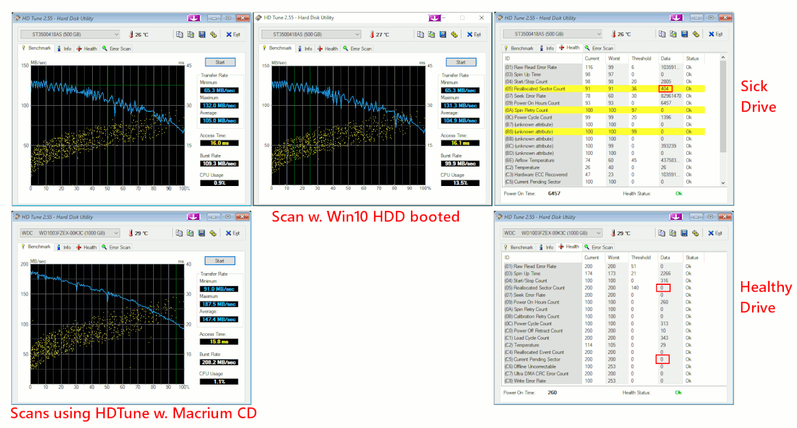Viewport: 797px width, 428px height.
Task: Click Threshold column header in Seagate Health window
Action: click(x=644, y=58)
